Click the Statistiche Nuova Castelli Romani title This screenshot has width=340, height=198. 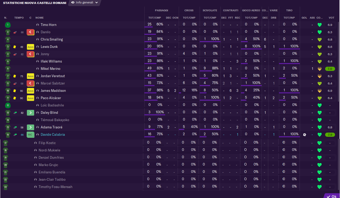pyautogui.click(x=35, y=3)
